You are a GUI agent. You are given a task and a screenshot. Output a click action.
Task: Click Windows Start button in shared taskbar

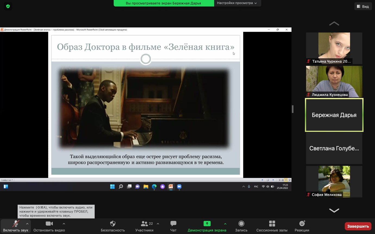pos(112,187)
